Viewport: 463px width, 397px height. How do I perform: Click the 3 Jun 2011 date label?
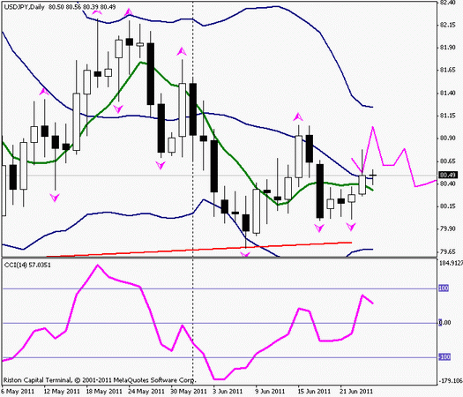coord(228,392)
